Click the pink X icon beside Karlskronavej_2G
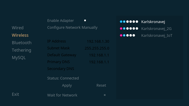This screenshot has width=189, height=106. 121,28
